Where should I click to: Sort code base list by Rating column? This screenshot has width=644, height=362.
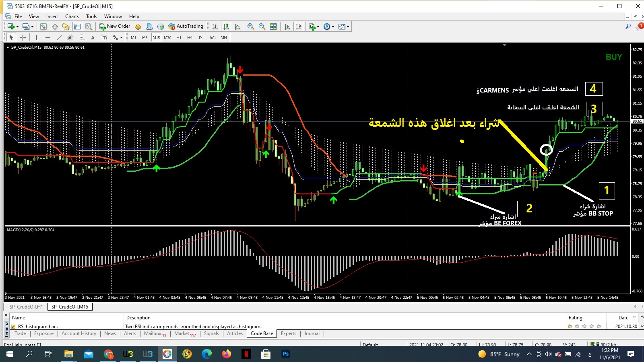[575, 318]
